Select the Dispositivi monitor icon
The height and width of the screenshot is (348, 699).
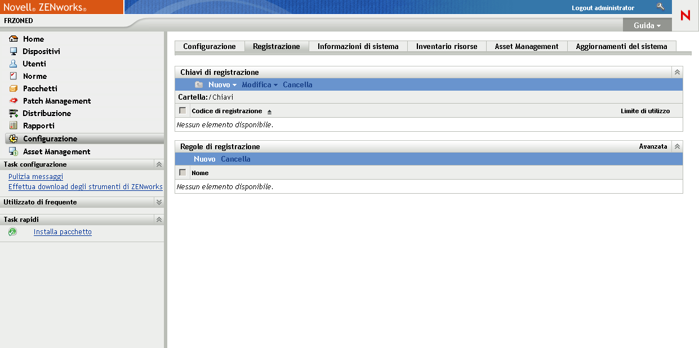click(13, 51)
